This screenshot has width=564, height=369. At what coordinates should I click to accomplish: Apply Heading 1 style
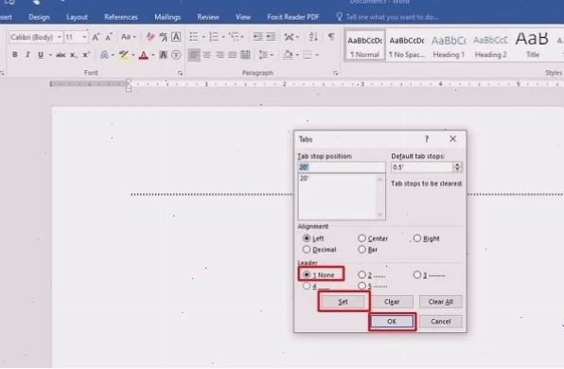(x=449, y=45)
